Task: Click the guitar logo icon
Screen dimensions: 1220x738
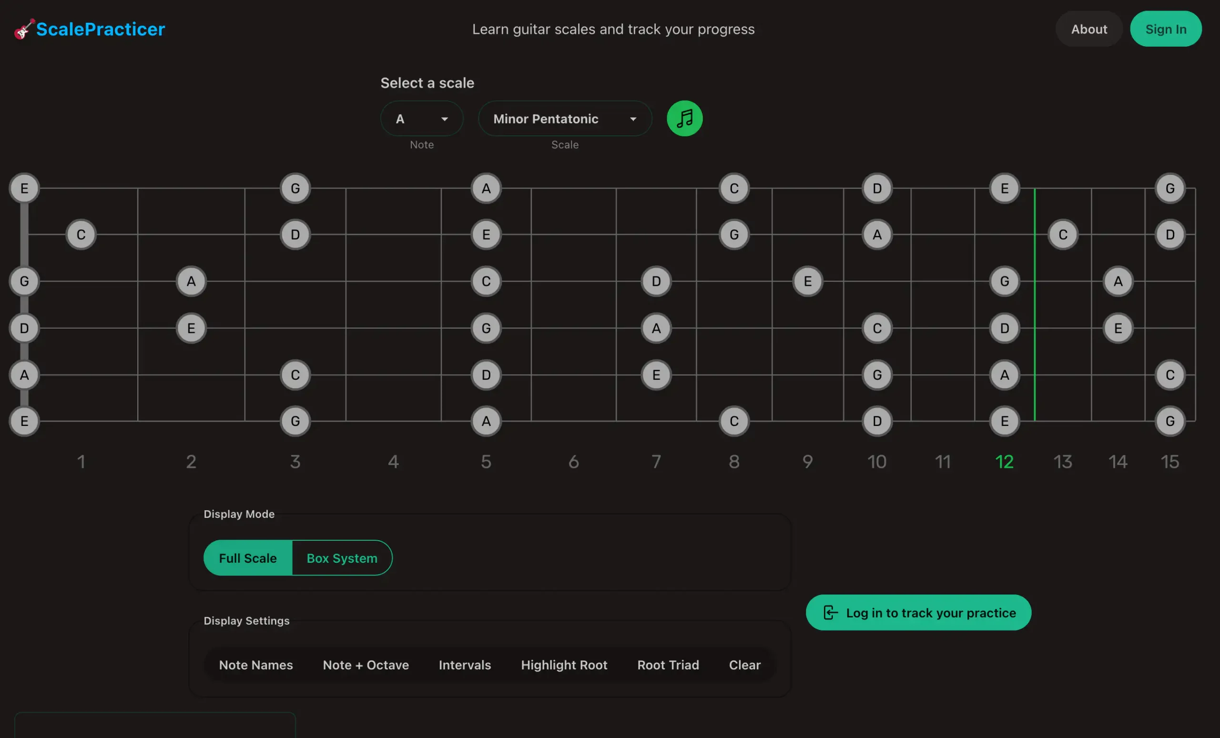Action: click(x=24, y=29)
